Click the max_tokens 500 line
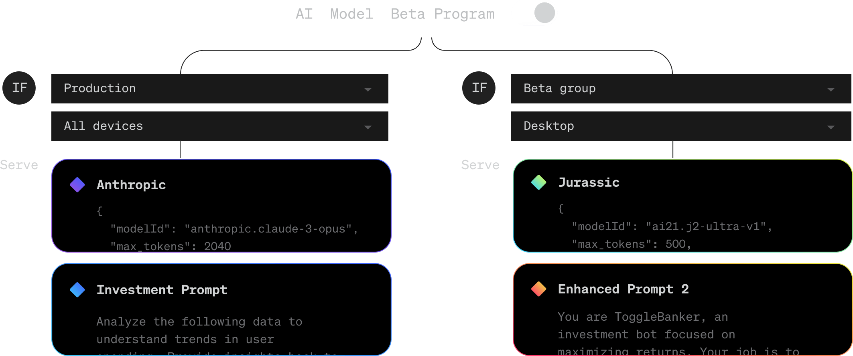The image size is (853, 356). point(632,244)
